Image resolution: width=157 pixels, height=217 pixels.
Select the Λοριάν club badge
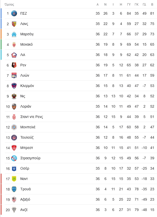pyautogui.click(x=14, y=107)
